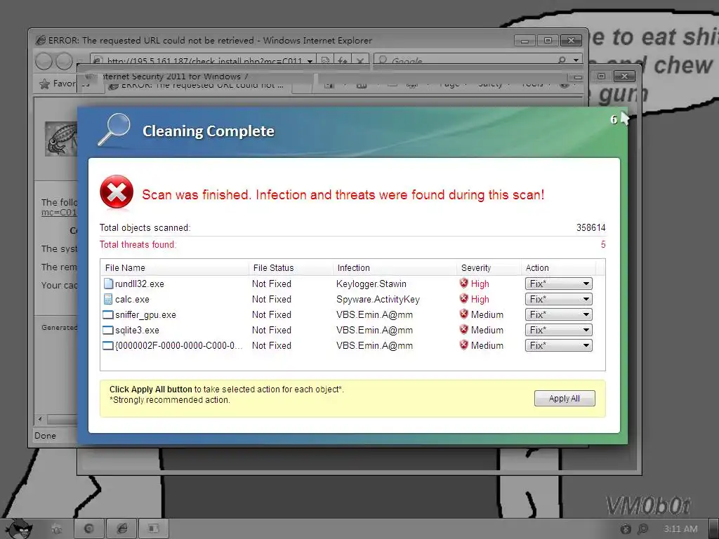719x539 pixels.
Task: Click the scanned objects value 358614
Action: 591,227
